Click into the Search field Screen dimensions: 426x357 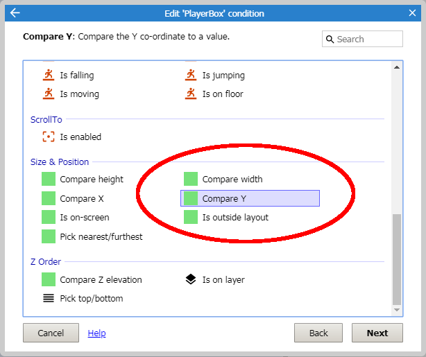click(x=368, y=40)
